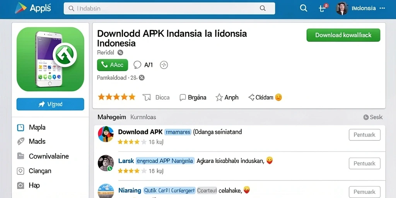
Task: Click the Niaraing reviewer avatar
Action: click(106, 191)
